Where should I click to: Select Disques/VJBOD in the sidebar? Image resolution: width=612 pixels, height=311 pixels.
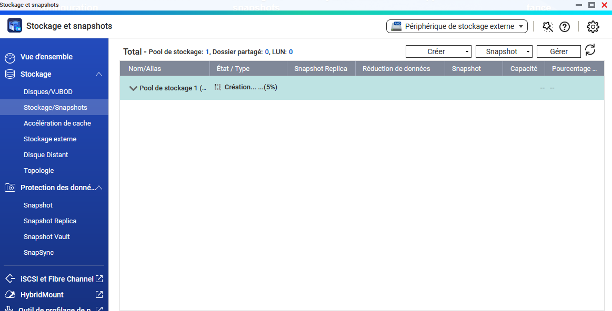click(48, 92)
